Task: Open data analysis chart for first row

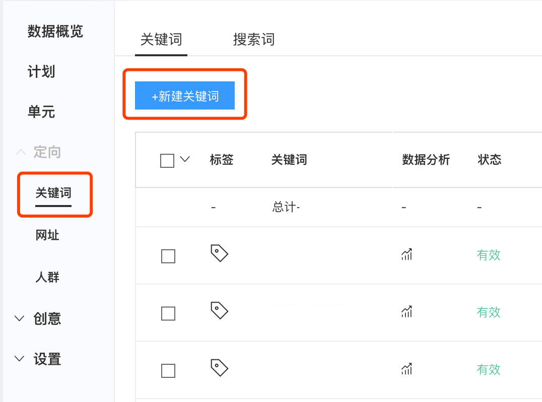Action: pos(406,254)
